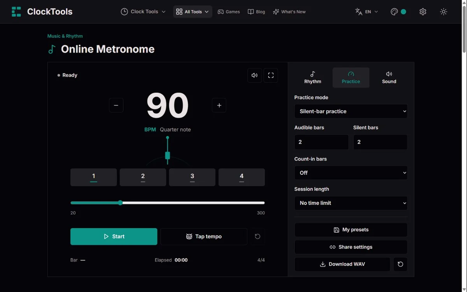The height and width of the screenshot is (292, 467).
Task: Open Count-in bars dropdown
Action: [x=351, y=173]
